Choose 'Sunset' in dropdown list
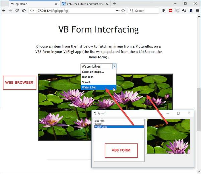Image resolution: width=201 pixels, height=174 pixels. click(98, 82)
